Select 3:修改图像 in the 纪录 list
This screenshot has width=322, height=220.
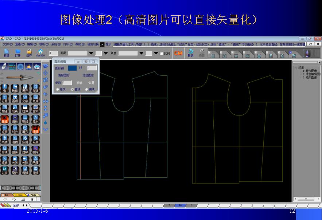click(310, 78)
